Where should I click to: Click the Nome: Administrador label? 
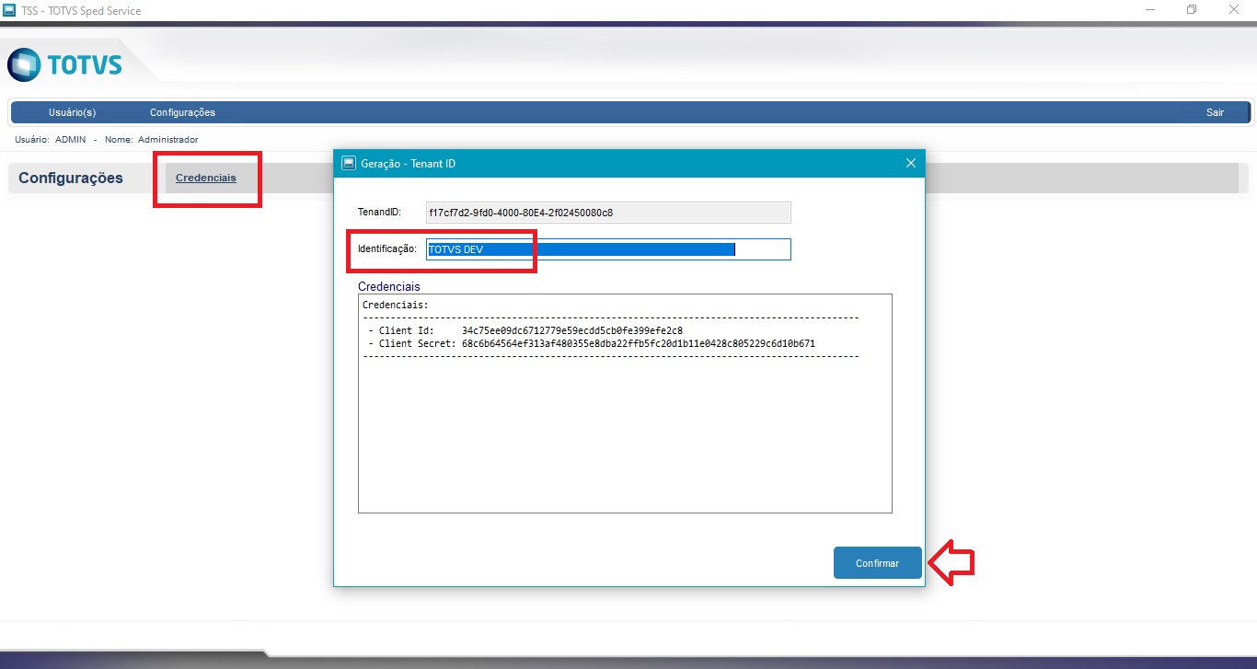[x=152, y=140]
